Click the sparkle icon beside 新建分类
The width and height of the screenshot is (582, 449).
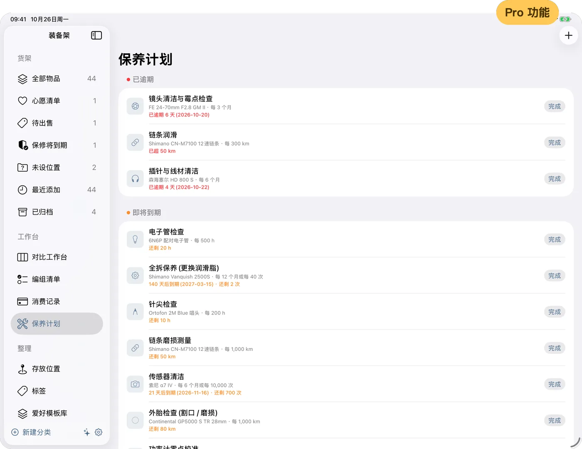(x=86, y=432)
